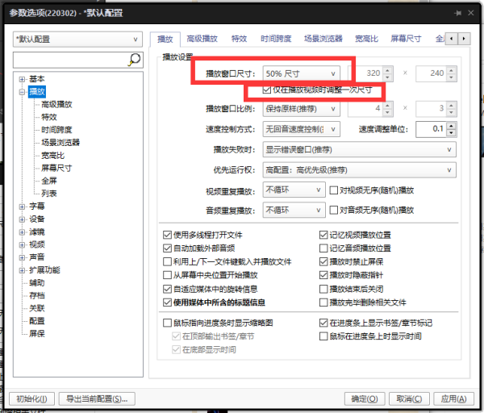Image resolution: width=484 pixels, height=413 pixels.
Task: Expand the 扩展功能 tree node
Action: (x=22, y=270)
